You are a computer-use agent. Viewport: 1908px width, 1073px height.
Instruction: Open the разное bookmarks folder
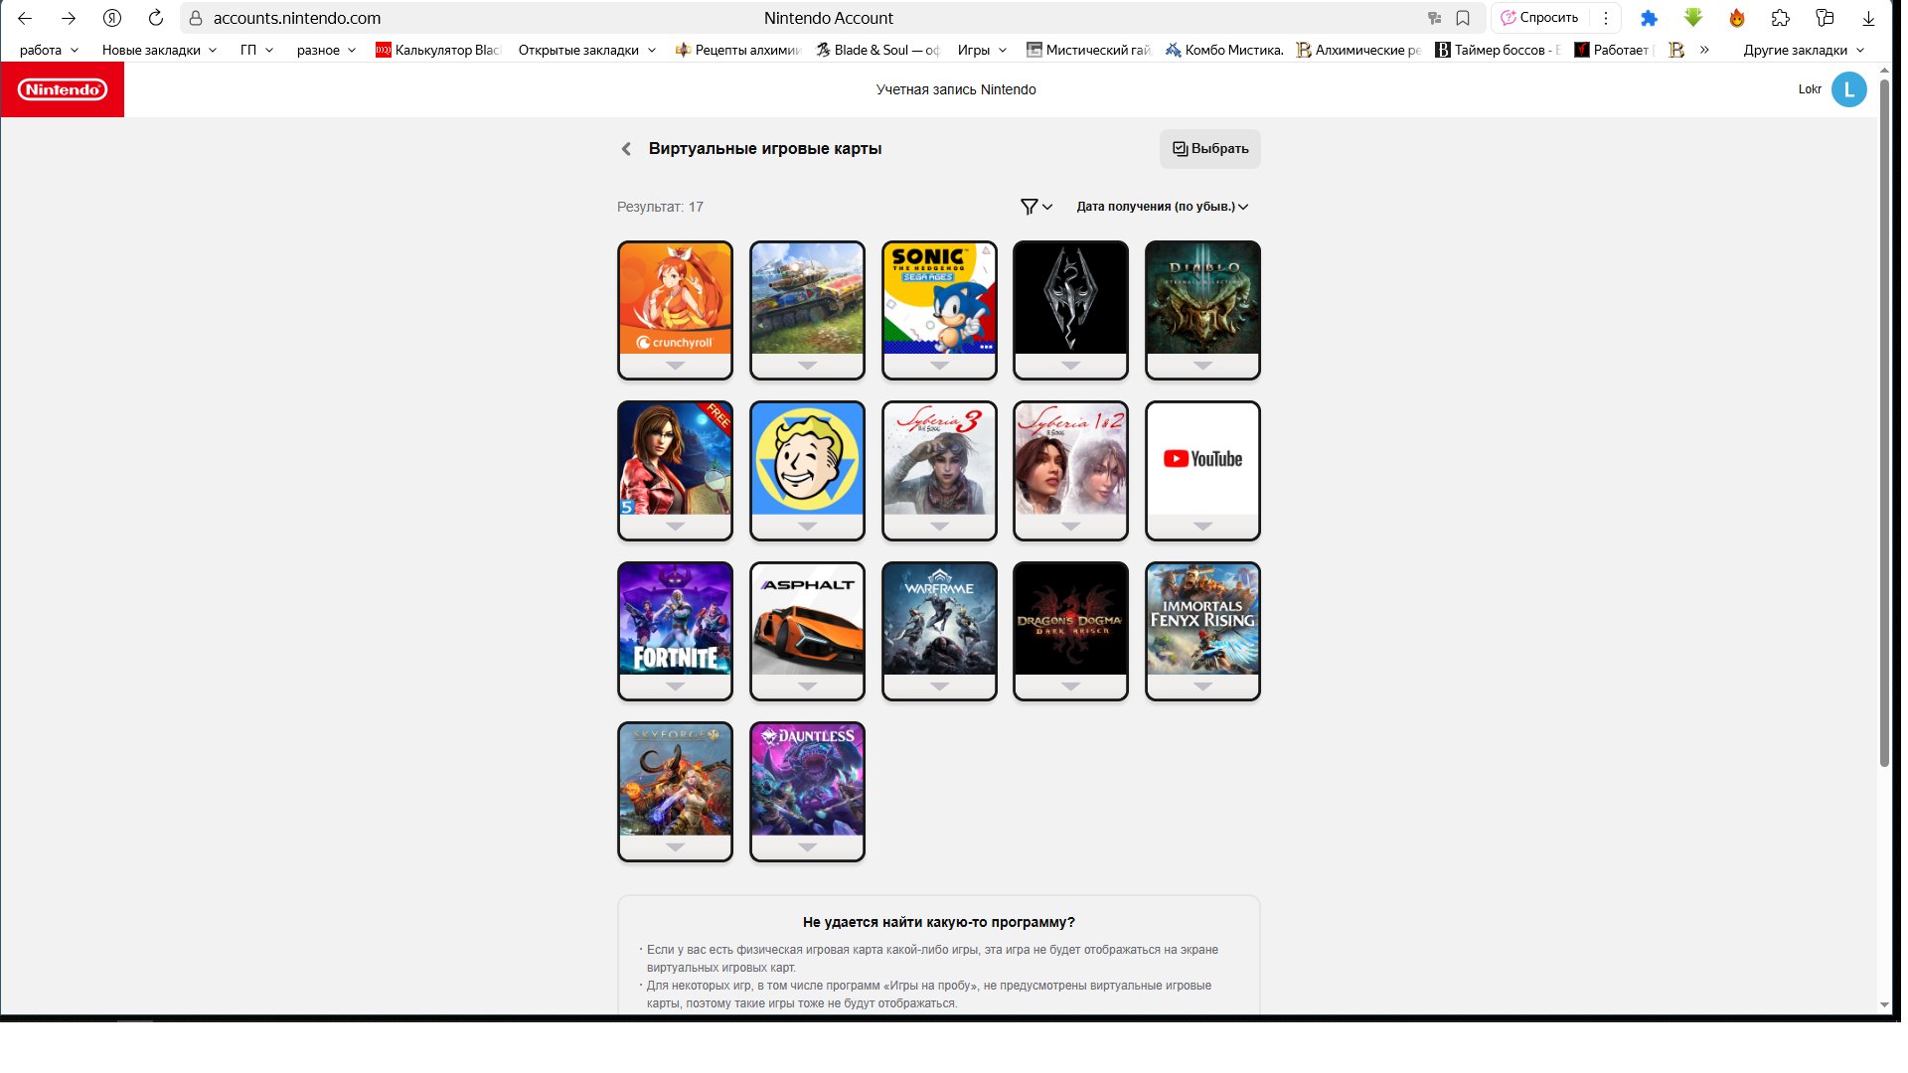pyautogui.click(x=326, y=50)
